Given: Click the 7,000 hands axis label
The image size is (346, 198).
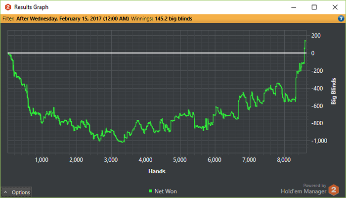Looking at the screenshot, I should pyautogui.click(x=249, y=160).
